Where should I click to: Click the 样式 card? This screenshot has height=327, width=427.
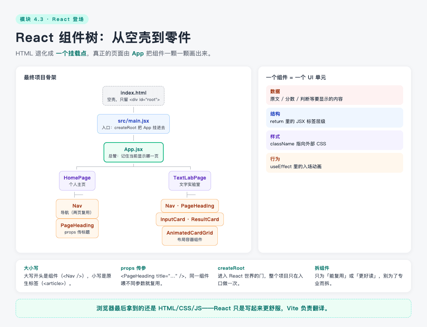(334, 140)
